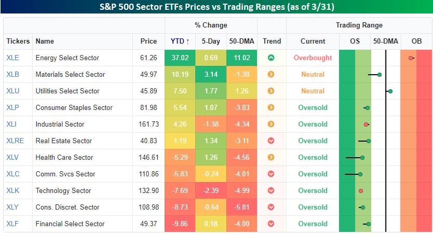Screen dimensions: 433x235
Task: Open the XLP ticker link
Action: point(12,107)
